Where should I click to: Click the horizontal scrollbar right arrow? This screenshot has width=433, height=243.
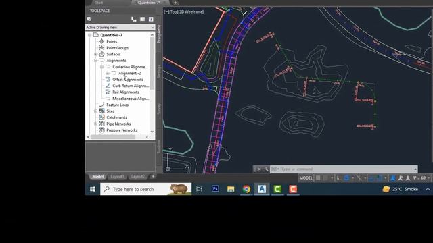tap(147, 137)
